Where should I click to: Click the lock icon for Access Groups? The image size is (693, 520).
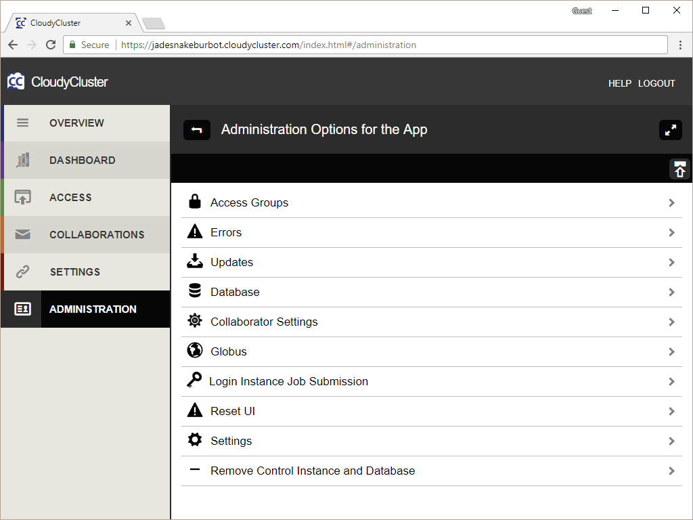[x=194, y=201]
